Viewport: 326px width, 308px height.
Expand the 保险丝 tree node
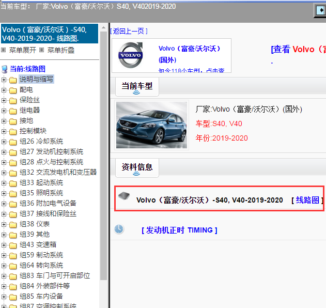[x=4, y=100]
